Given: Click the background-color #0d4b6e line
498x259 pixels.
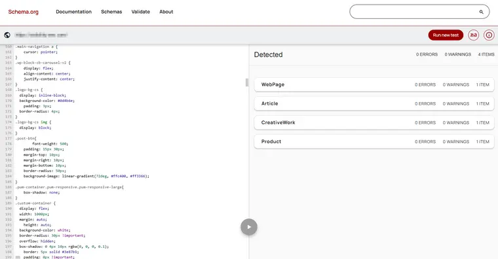Looking at the screenshot, I should pos(47,101).
